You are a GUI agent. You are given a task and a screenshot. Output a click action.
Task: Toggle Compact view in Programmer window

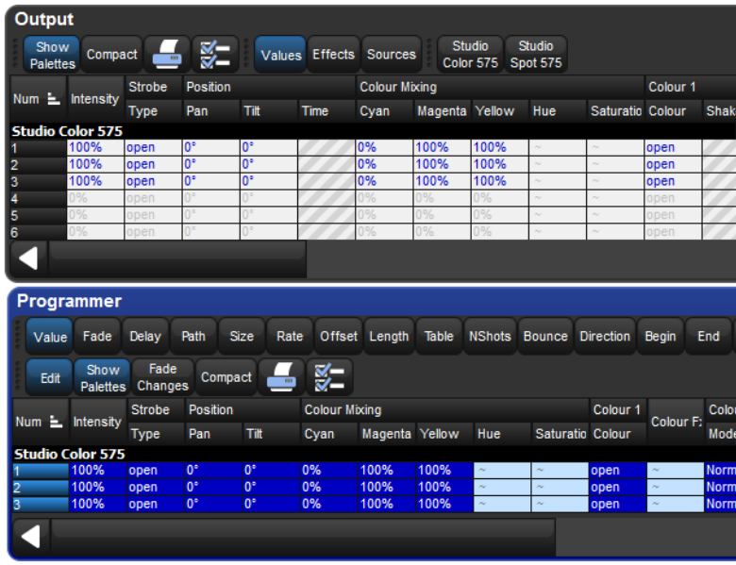226,377
